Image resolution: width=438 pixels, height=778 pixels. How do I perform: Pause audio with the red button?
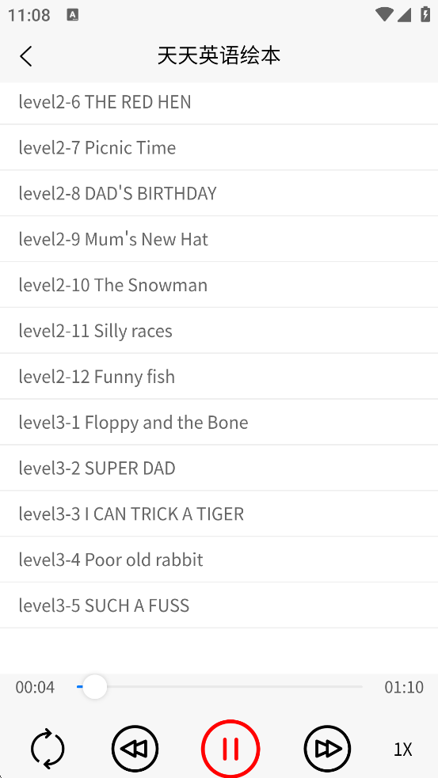tap(230, 748)
